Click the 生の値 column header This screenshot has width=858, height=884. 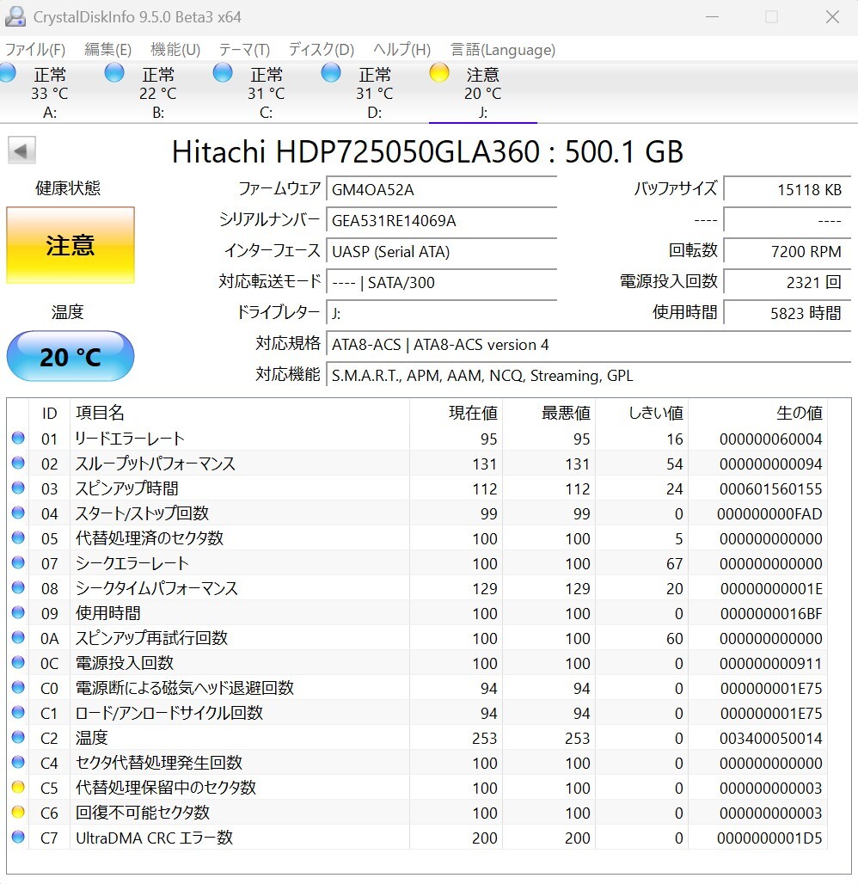point(758,413)
